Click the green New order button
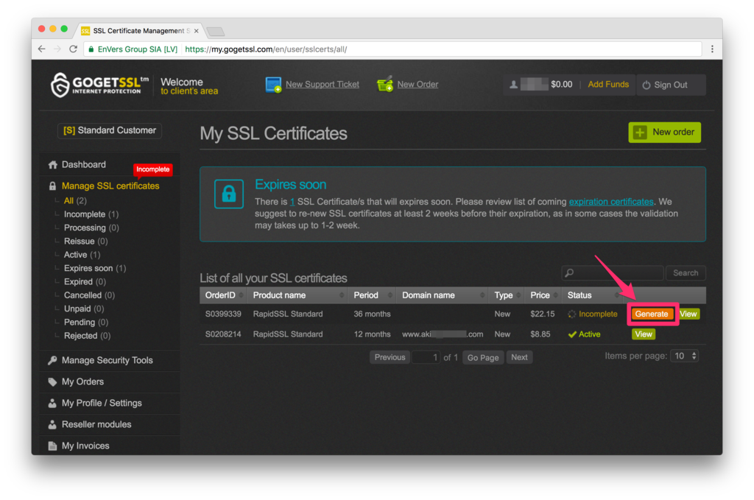This screenshot has height=500, width=754. (665, 133)
